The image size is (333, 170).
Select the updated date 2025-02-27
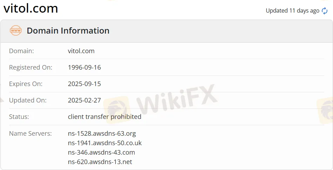click(x=84, y=100)
